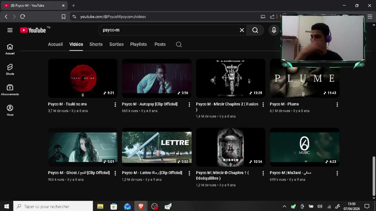376x211 pixels.
Task: Focus the Taper ici pour rechercher box
Action: pyautogui.click(x=53, y=207)
